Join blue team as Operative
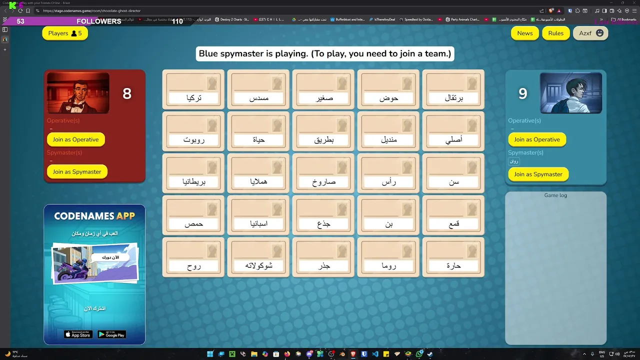 click(537, 139)
